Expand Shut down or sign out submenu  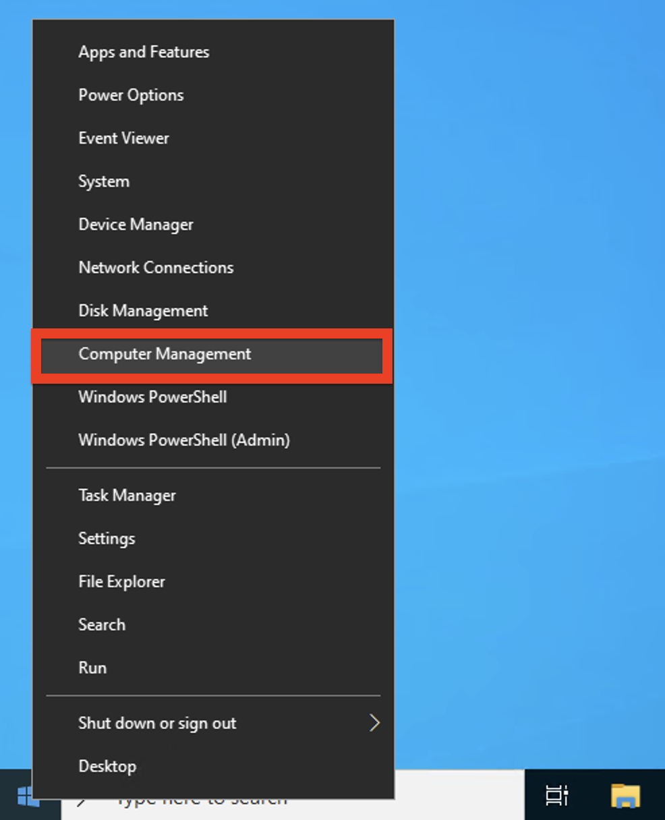tap(213, 724)
